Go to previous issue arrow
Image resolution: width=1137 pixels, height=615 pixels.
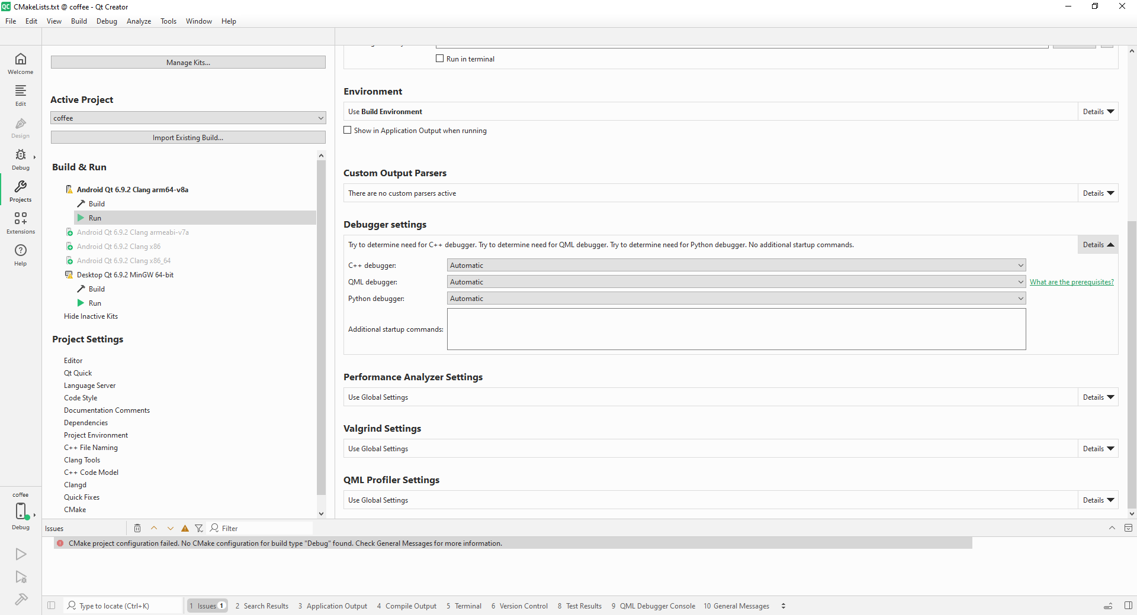[x=154, y=528]
